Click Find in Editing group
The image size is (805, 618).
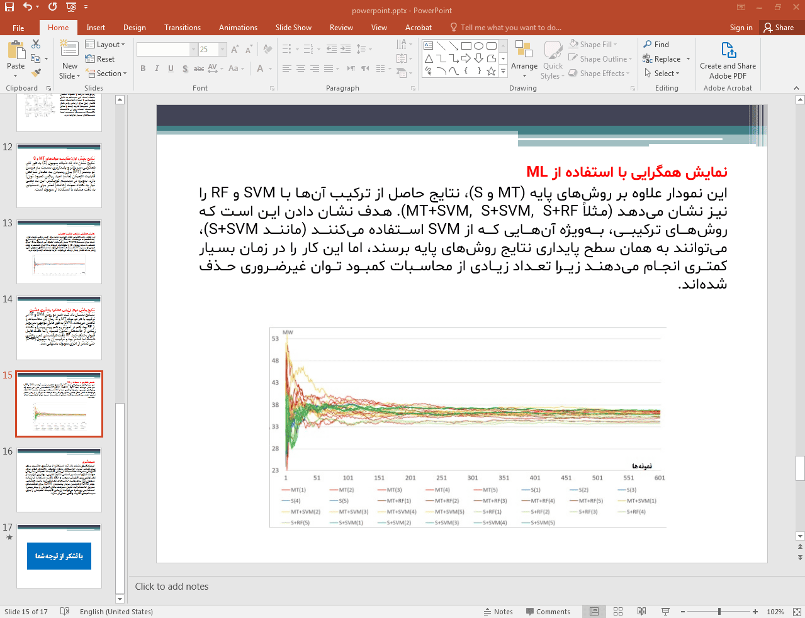coord(656,45)
